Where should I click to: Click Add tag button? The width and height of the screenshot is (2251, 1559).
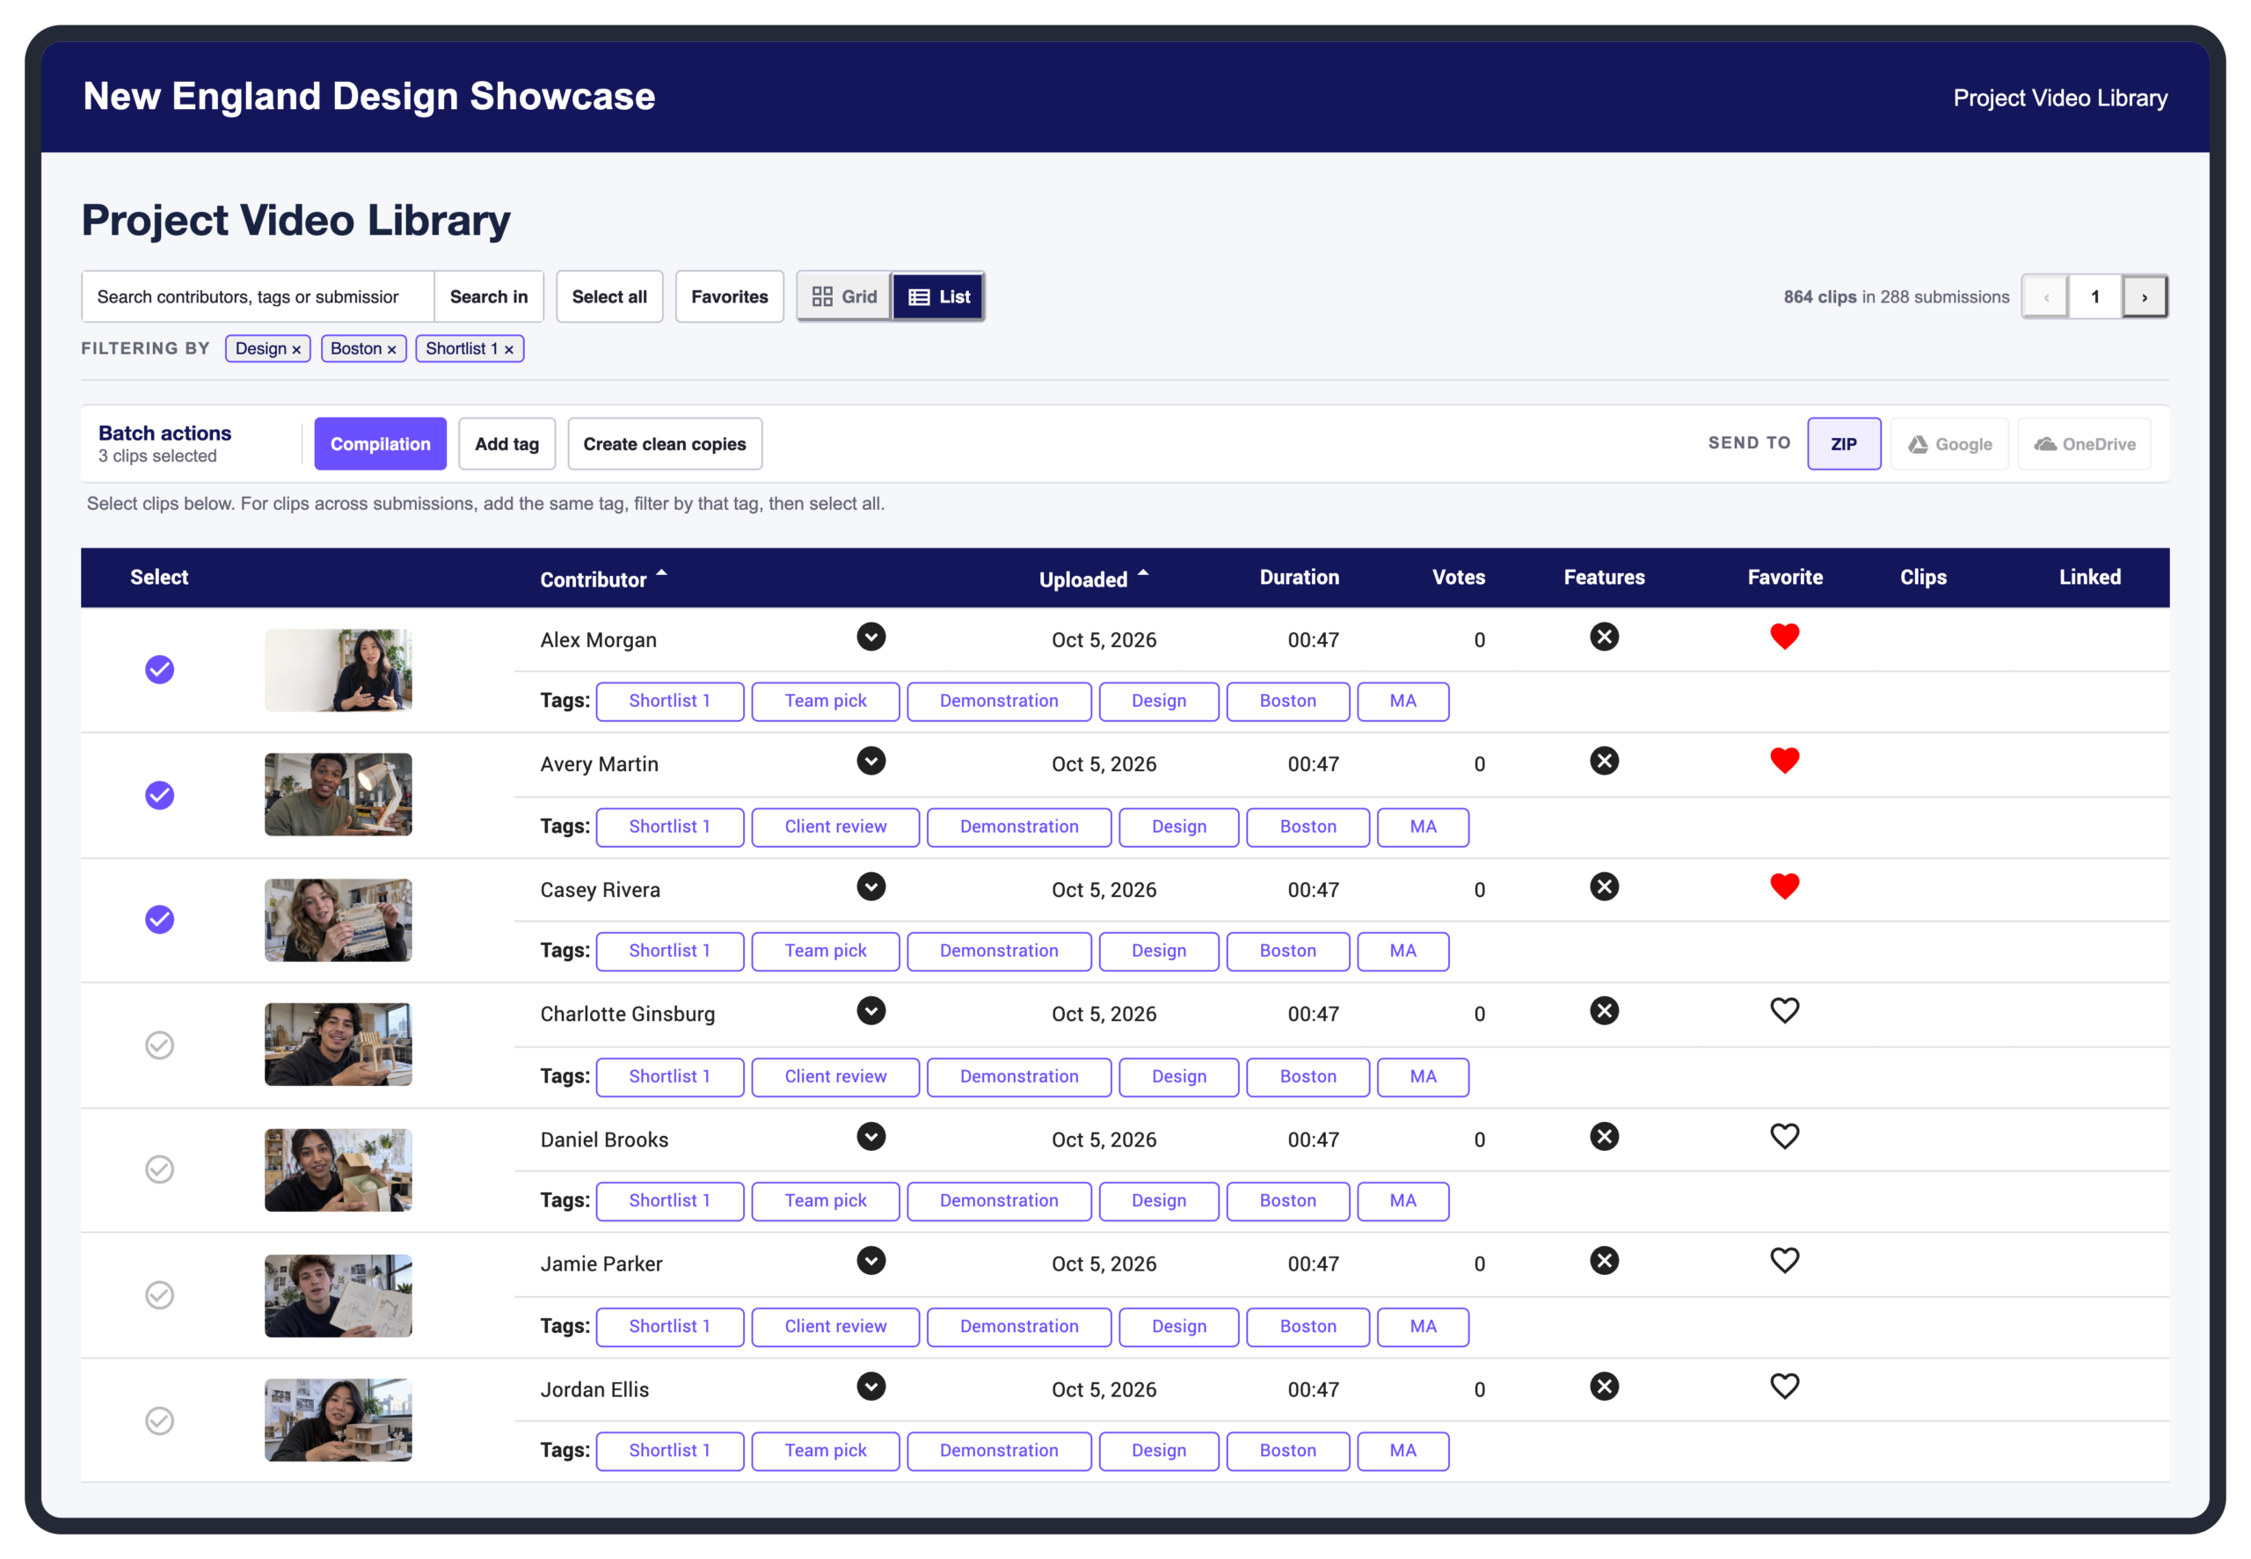click(506, 444)
